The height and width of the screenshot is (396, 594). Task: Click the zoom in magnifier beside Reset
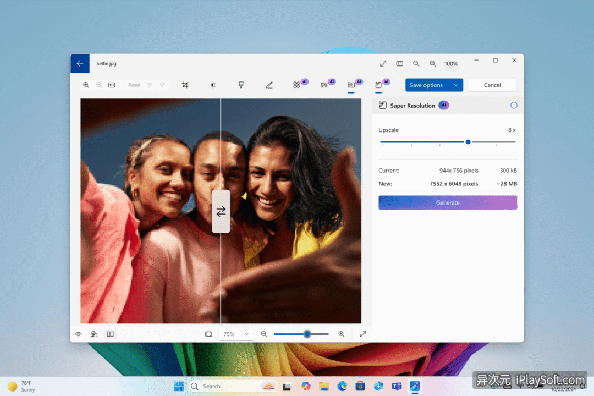coord(86,85)
